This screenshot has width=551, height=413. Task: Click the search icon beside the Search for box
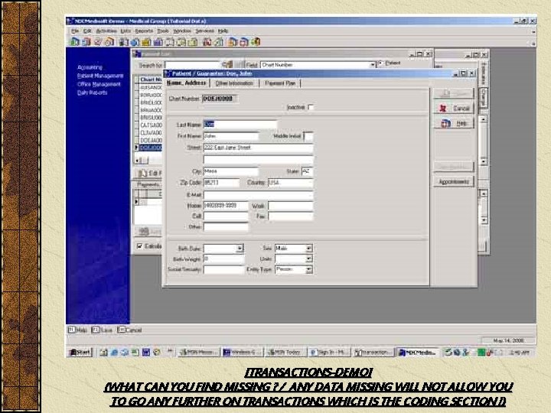click(227, 64)
